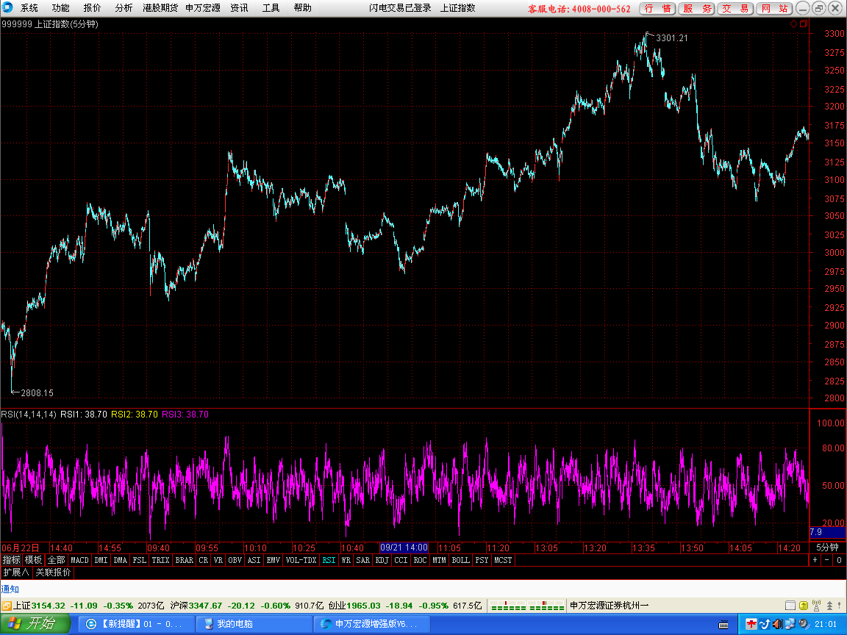Select the 模板 tab
Image resolution: width=847 pixels, height=635 pixels.
pyautogui.click(x=34, y=560)
